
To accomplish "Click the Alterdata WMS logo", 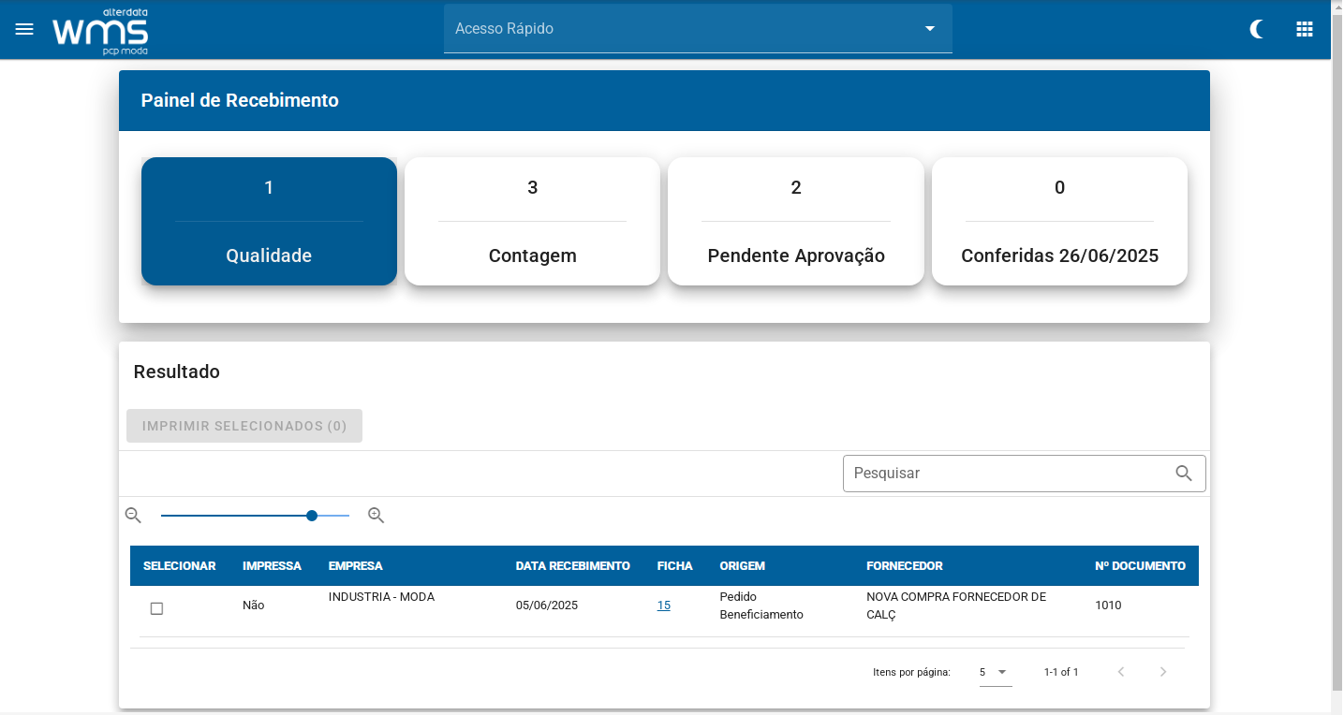I will [100, 31].
